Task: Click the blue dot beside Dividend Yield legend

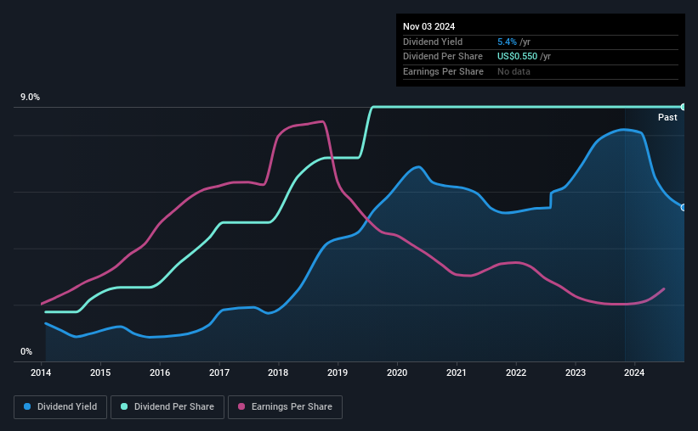Action: coord(28,407)
